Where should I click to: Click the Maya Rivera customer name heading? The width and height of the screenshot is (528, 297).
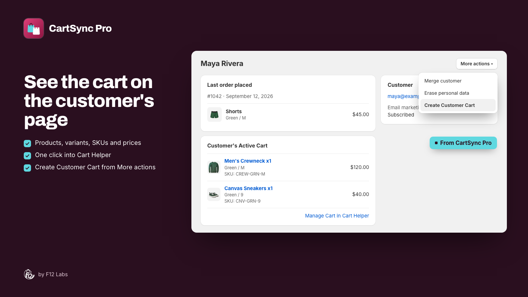[x=222, y=64]
